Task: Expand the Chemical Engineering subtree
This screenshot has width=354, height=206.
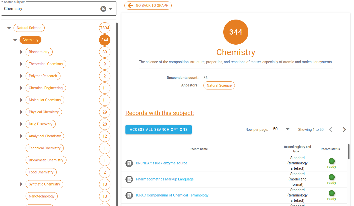Action: pos(21,88)
